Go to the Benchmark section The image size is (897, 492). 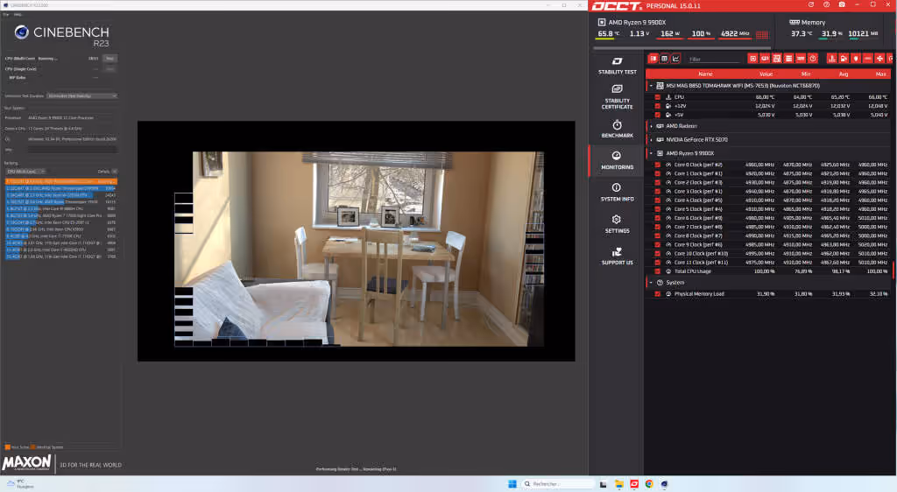pyautogui.click(x=617, y=129)
